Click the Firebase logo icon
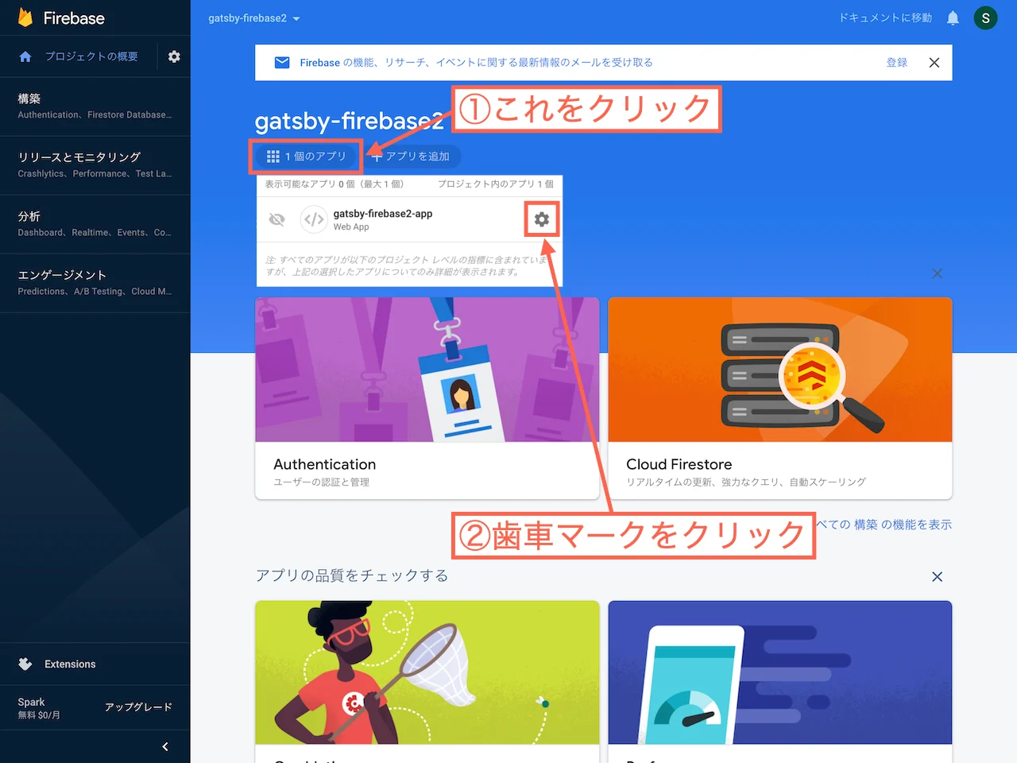This screenshot has width=1017, height=763. (x=25, y=17)
